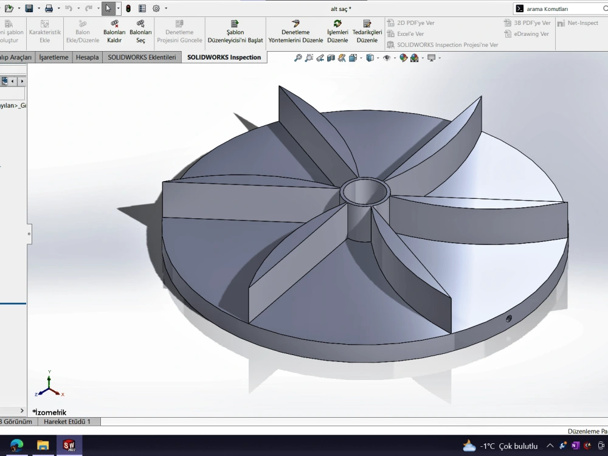Save the document with the floppy icon

pyautogui.click(x=29, y=8)
